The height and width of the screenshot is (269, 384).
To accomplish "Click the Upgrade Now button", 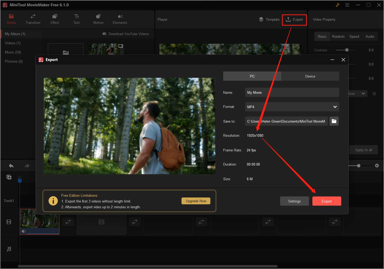I will point(196,201).
